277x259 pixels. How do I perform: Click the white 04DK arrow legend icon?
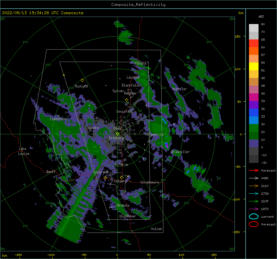pyautogui.click(x=254, y=178)
